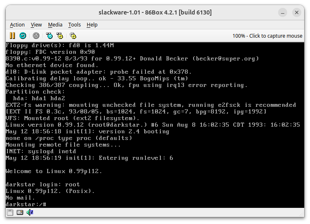
Task: Click the 'Checking 386/387 coupling' line
Action: (126, 85)
